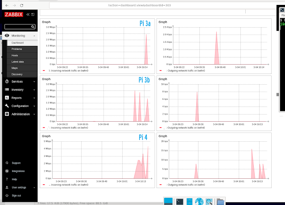The width and height of the screenshot is (285, 205).
Task: Open the Help link
Action: click(14, 180)
